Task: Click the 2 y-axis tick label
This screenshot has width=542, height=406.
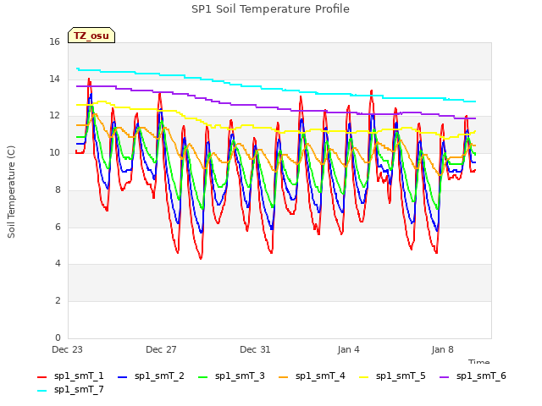Action: (58, 301)
